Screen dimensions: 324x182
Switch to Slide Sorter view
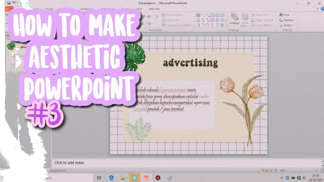(267, 171)
